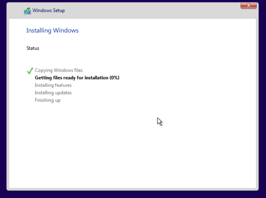Click the purple background below the setup window
Viewport: 266px width, 198px height.
click(133, 195)
